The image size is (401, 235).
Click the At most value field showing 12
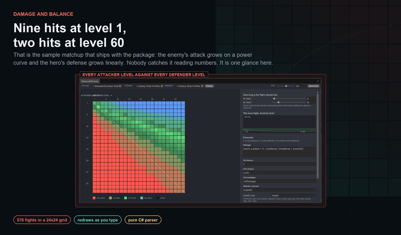click(311, 102)
